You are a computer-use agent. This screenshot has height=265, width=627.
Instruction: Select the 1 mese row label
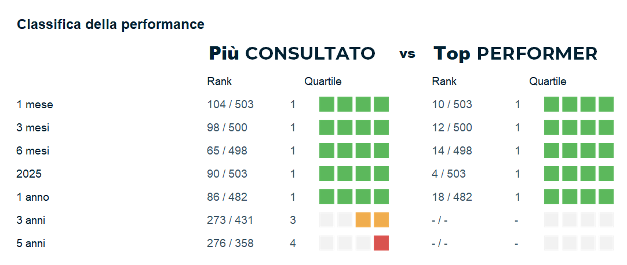[x=35, y=105]
